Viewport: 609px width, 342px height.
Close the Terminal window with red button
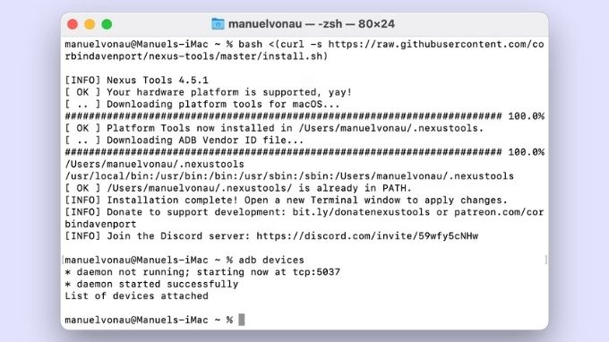coord(73,24)
